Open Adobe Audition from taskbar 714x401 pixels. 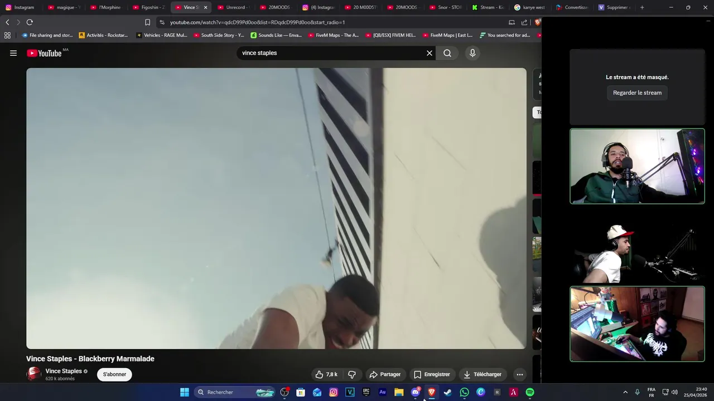(x=382, y=392)
